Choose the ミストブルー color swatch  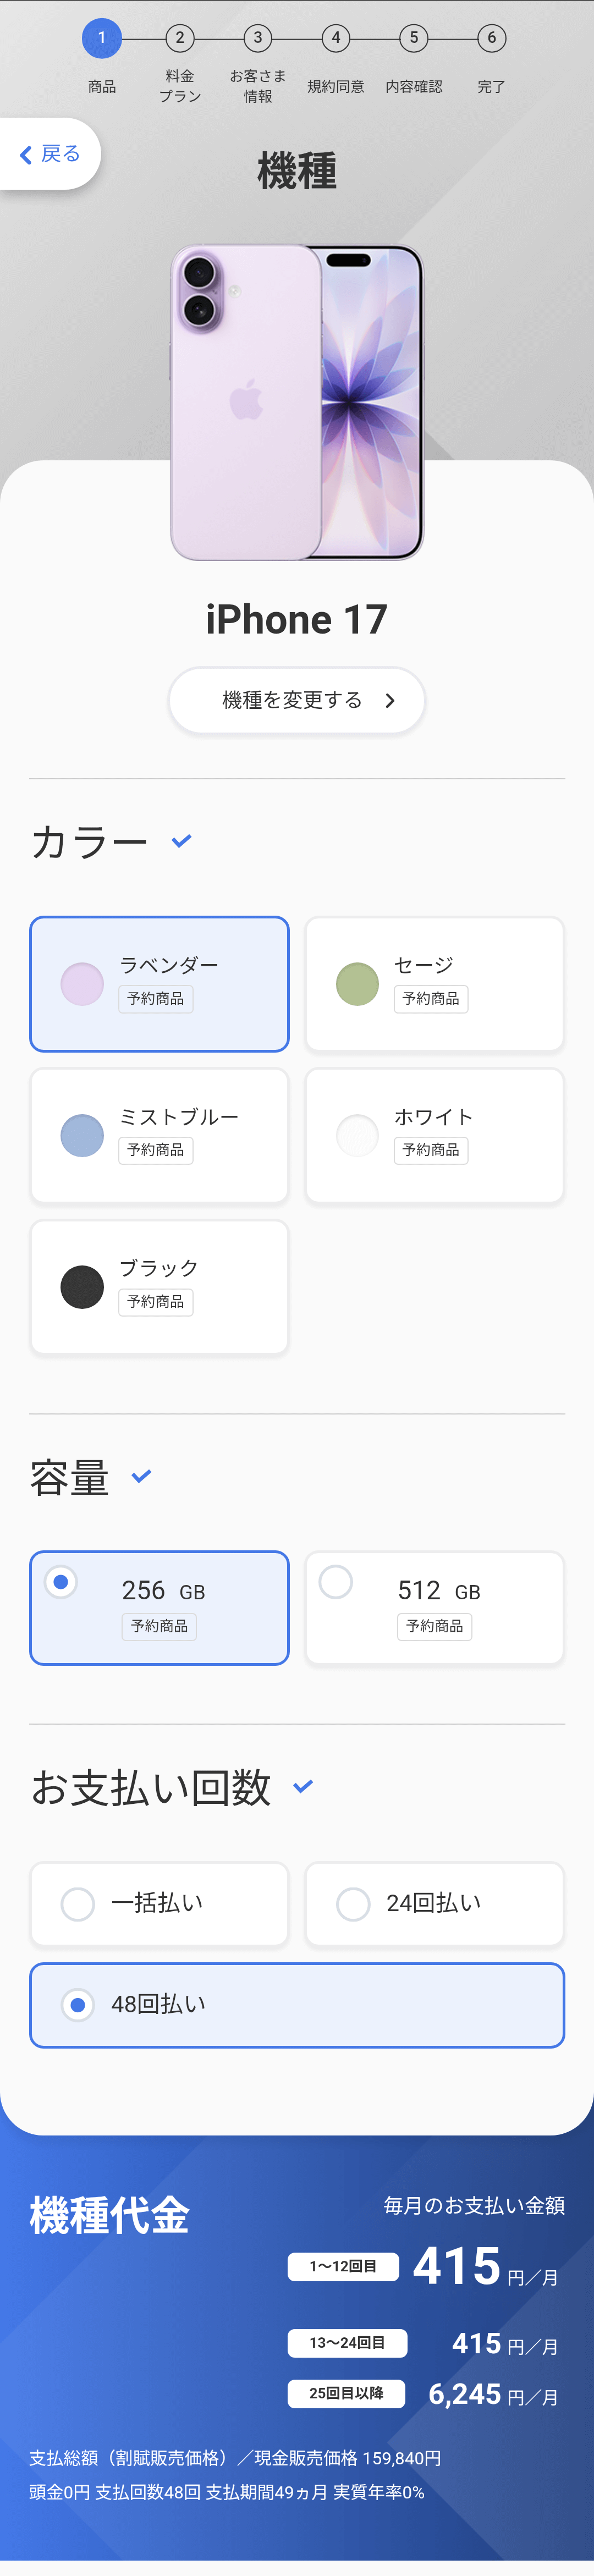[82, 1135]
